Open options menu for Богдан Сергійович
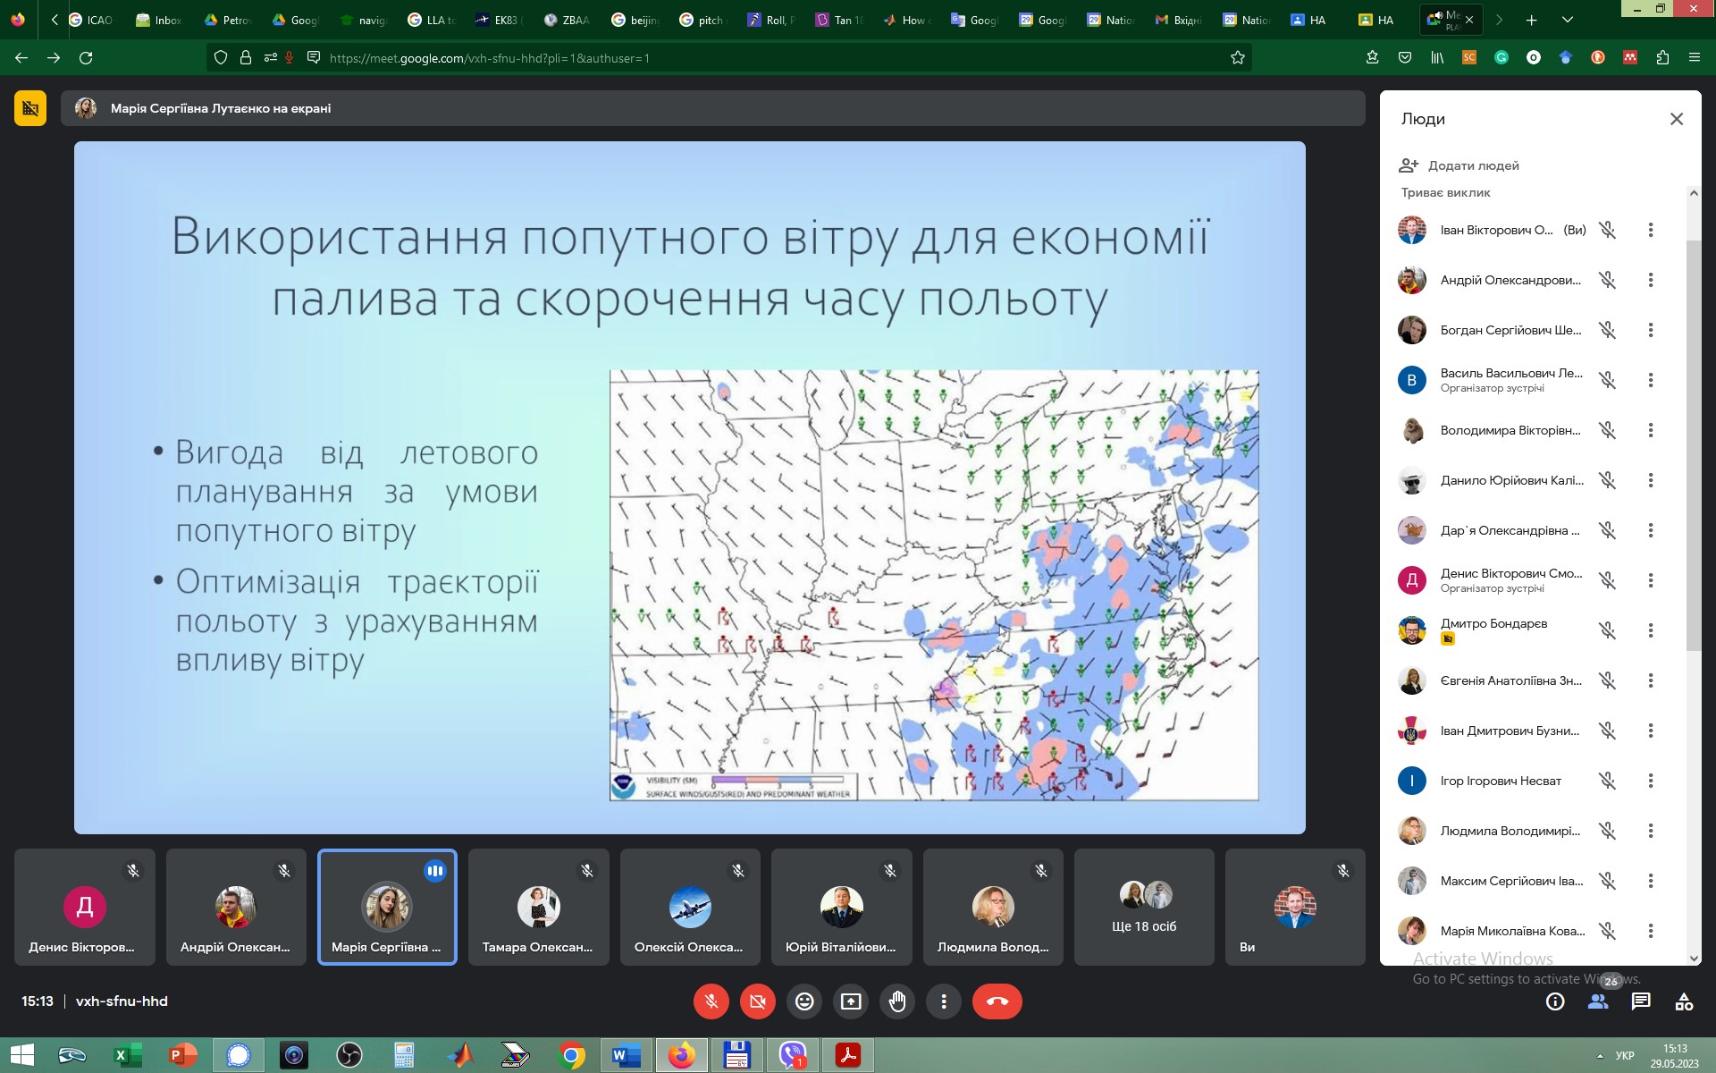Viewport: 1716px width, 1073px height. 1651,330
